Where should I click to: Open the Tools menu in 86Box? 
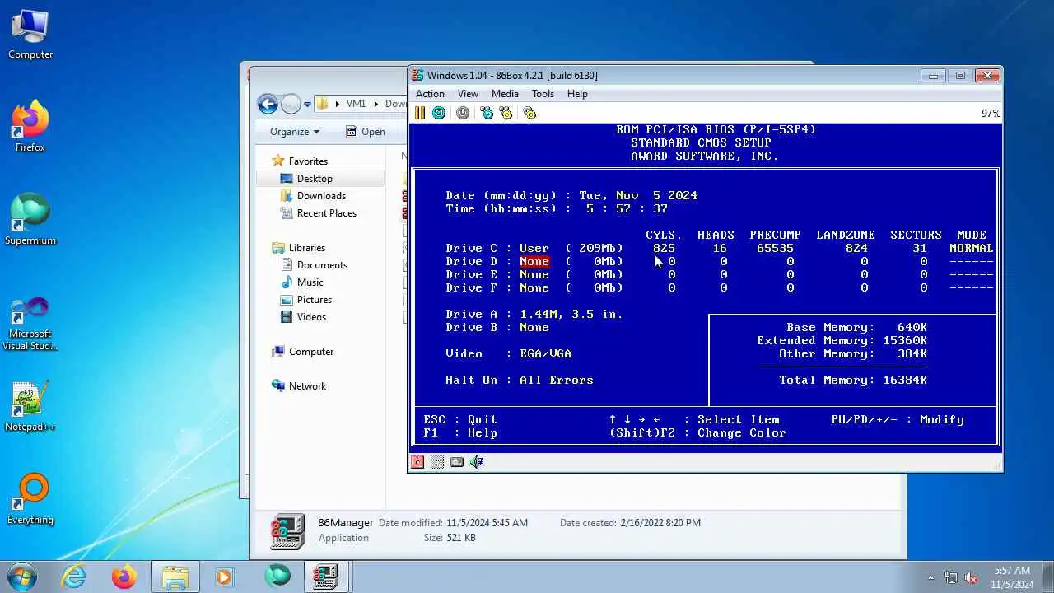point(543,94)
